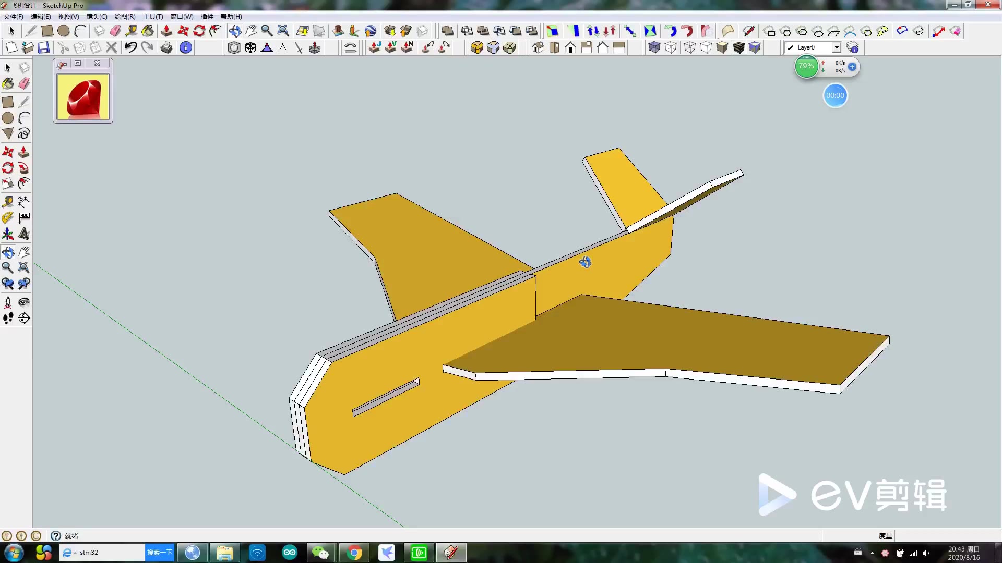Image resolution: width=1002 pixels, height=563 pixels.
Task: Open the 窗口(W) menu
Action: tap(182, 16)
